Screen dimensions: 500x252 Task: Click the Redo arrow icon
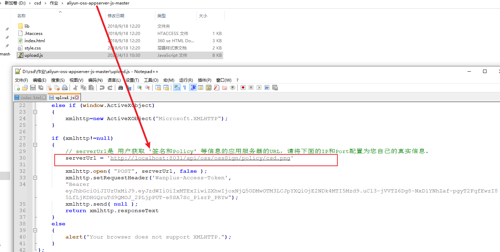click(110, 88)
